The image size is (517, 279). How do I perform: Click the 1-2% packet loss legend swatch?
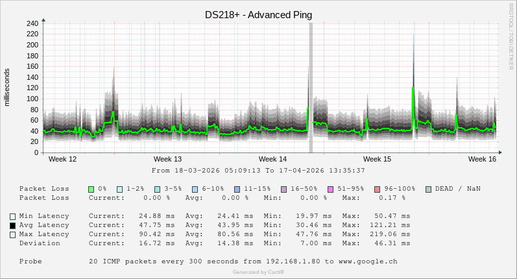[x=120, y=189]
